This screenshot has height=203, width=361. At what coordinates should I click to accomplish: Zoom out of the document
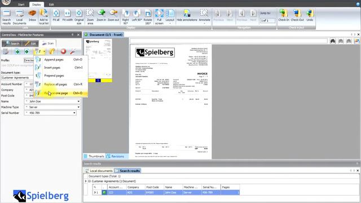coord(113,16)
